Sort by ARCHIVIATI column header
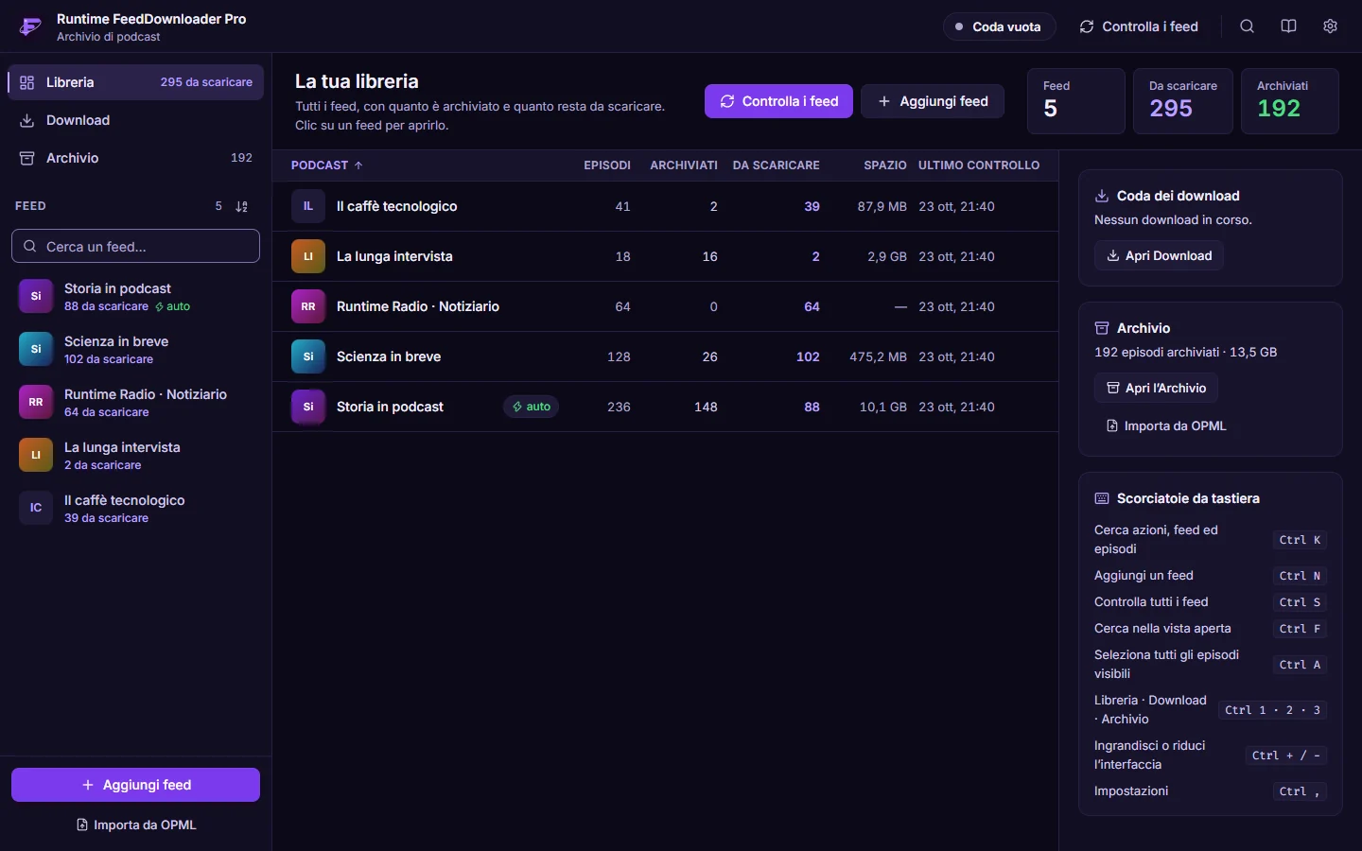The width and height of the screenshot is (1362, 851). point(684,165)
